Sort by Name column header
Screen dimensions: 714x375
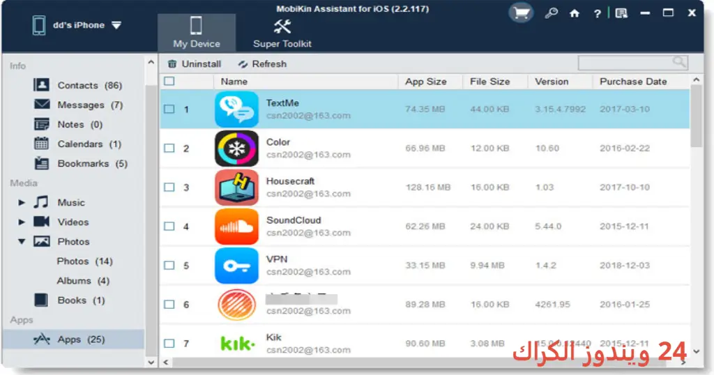click(305, 82)
